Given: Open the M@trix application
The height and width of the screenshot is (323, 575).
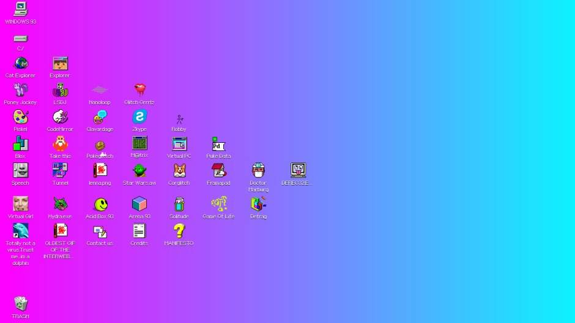Looking at the screenshot, I should click(139, 143).
